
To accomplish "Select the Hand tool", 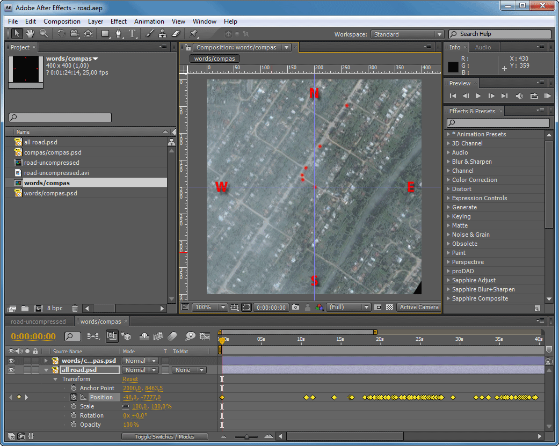I will click(30, 34).
